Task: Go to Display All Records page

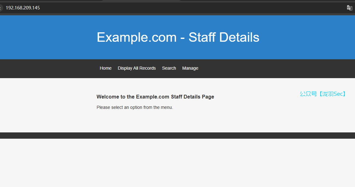Action: [x=137, y=68]
